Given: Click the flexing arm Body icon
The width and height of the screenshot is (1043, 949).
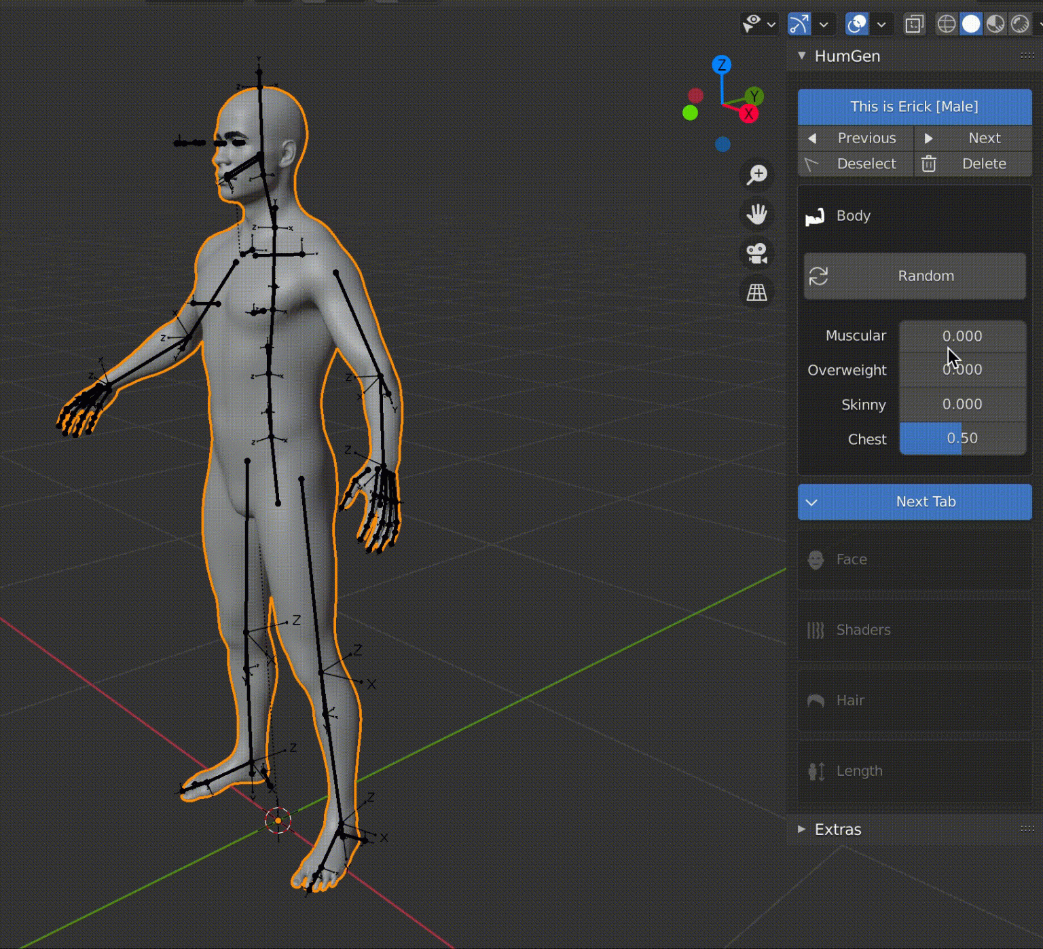Looking at the screenshot, I should [x=816, y=216].
